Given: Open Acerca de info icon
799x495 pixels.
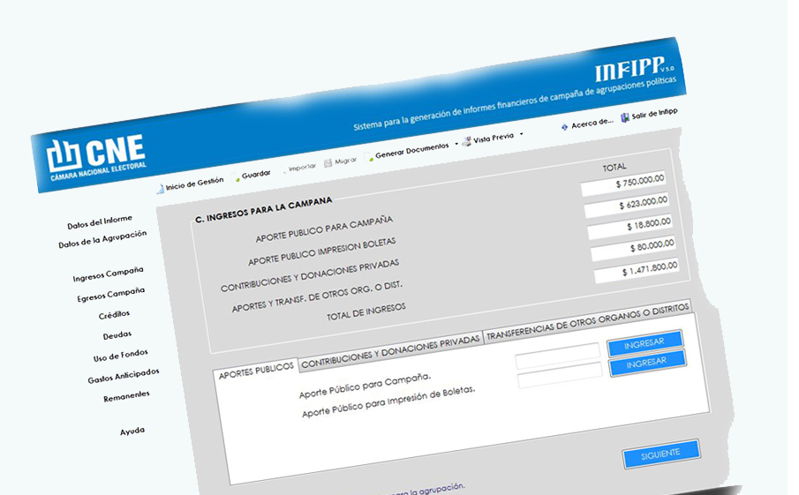Looking at the screenshot, I should pos(565,127).
